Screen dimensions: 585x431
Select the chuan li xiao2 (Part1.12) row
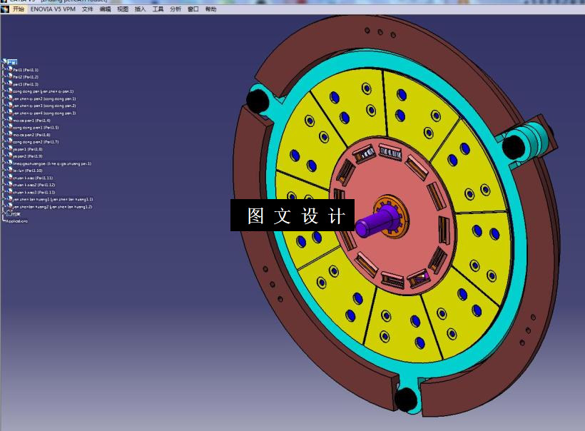[x=34, y=185]
